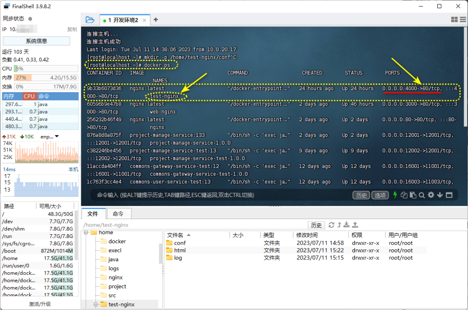Click the download file icon
468x310 pixels.
point(347,225)
